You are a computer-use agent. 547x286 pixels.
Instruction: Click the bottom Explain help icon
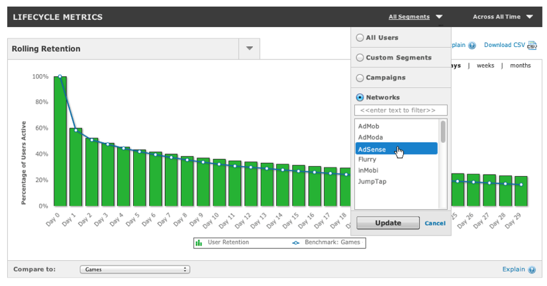pyautogui.click(x=532, y=269)
